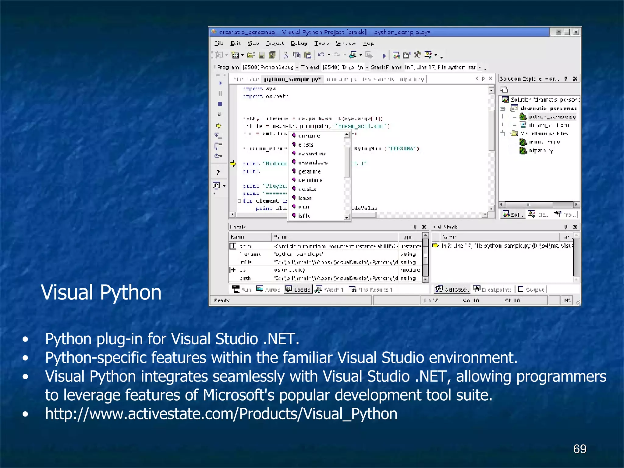Click the Open File toolbar icon
Viewport: 624px width, 468px height.
(x=250, y=55)
